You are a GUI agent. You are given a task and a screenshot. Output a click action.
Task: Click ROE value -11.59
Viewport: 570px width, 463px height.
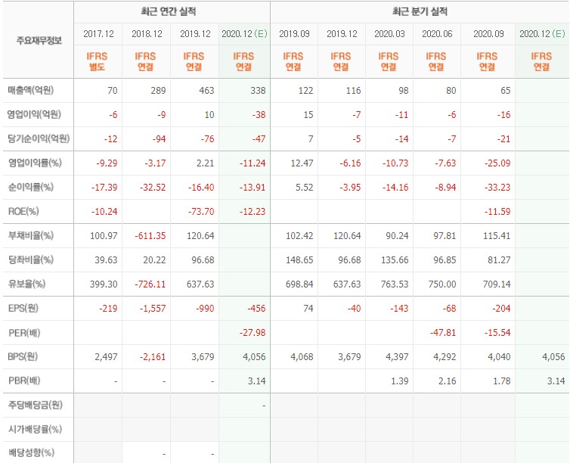[497, 212]
